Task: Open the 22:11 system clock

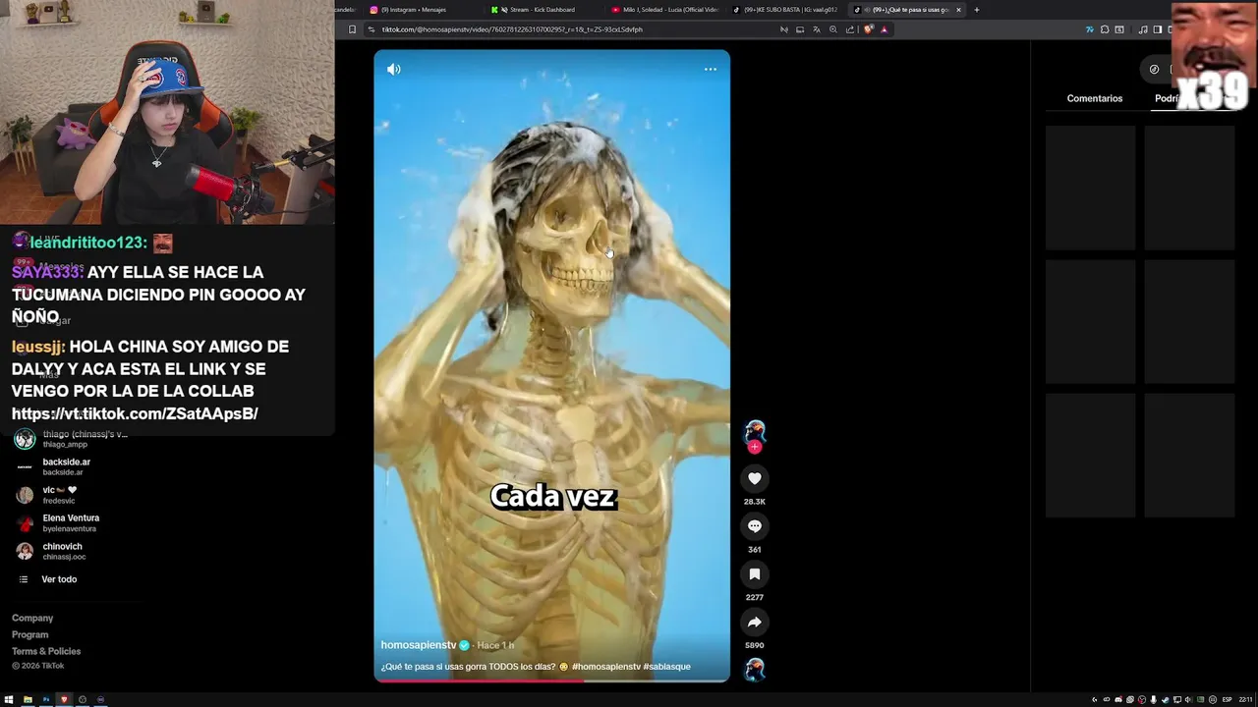Action: click(x=1246, y=699)
